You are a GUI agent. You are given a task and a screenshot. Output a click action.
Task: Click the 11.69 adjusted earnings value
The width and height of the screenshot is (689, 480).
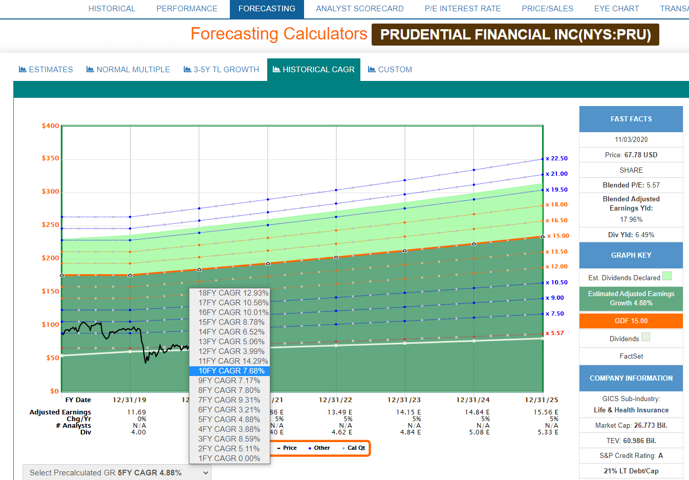coord(137,412)
